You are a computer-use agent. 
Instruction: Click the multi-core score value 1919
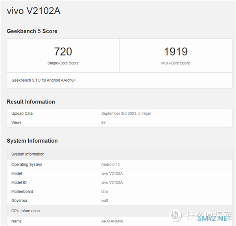click(x=176, y=51)
